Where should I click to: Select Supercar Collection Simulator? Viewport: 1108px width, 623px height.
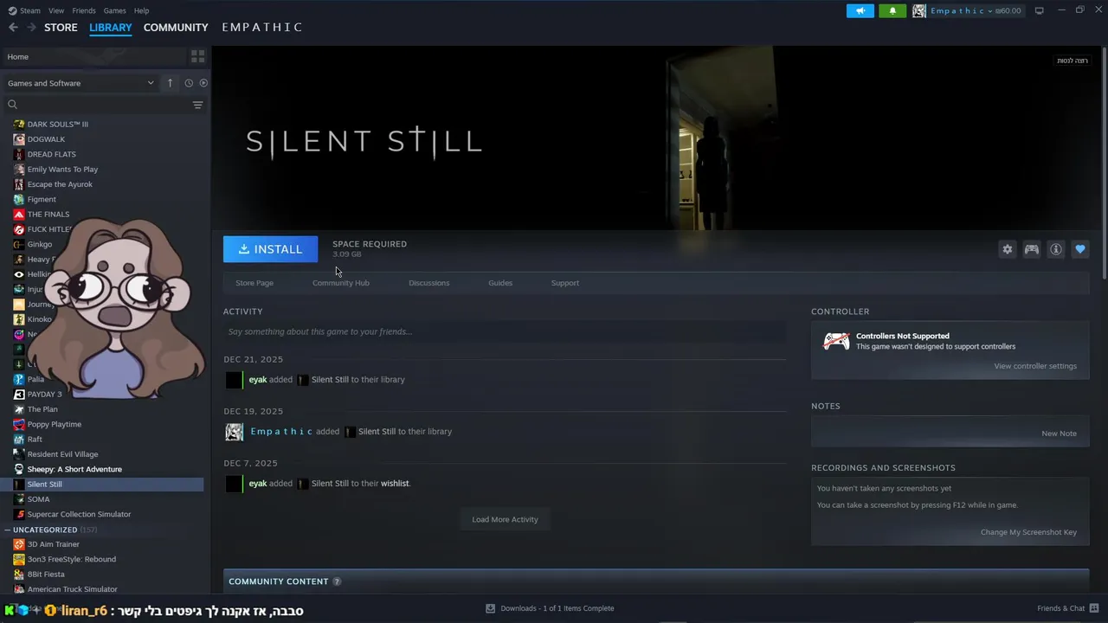tap(79, 514)
